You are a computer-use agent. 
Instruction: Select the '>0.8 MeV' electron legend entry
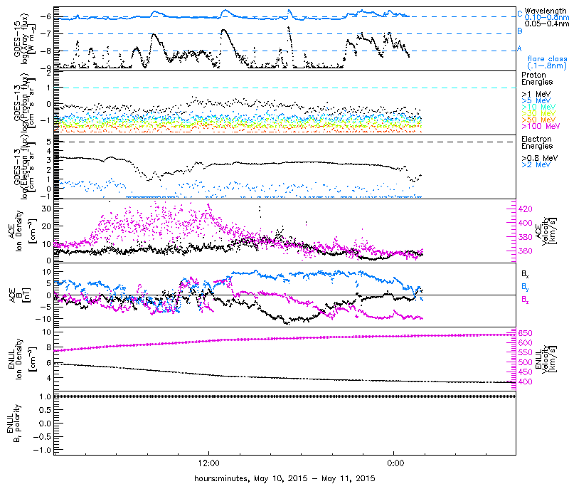point(540,158)
